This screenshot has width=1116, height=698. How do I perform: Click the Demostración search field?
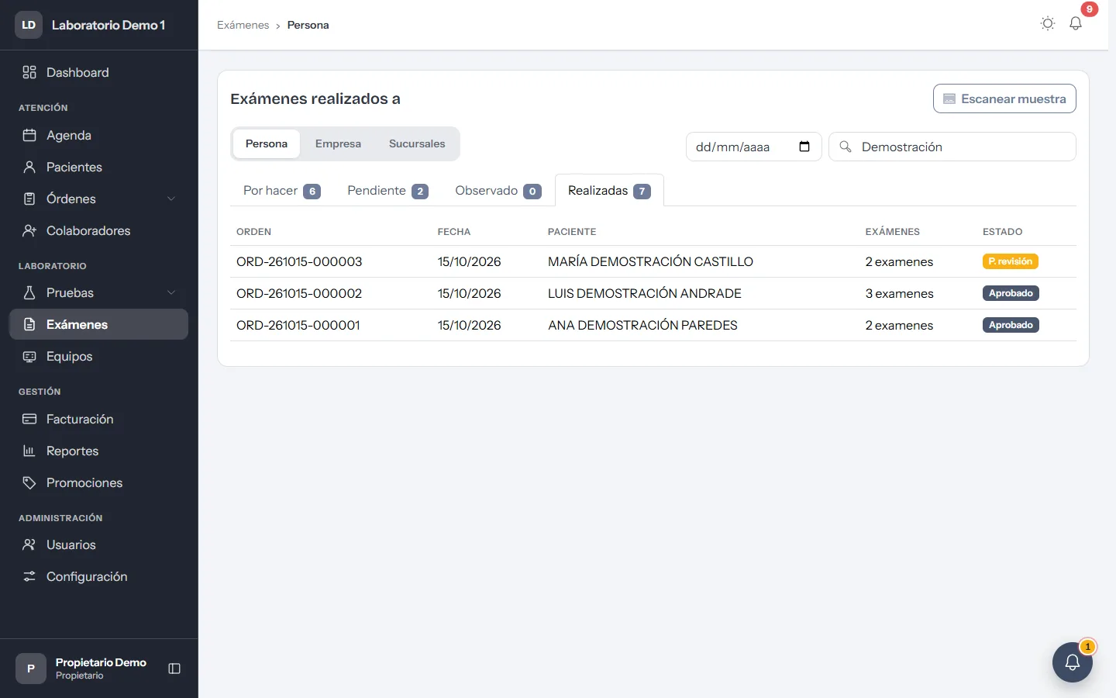click(x=952, y=147)
